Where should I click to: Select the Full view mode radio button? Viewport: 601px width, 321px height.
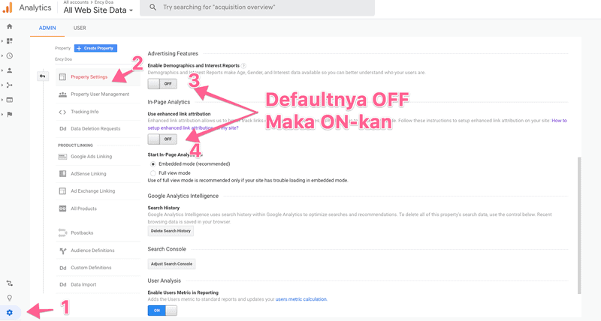coord(154,172)
